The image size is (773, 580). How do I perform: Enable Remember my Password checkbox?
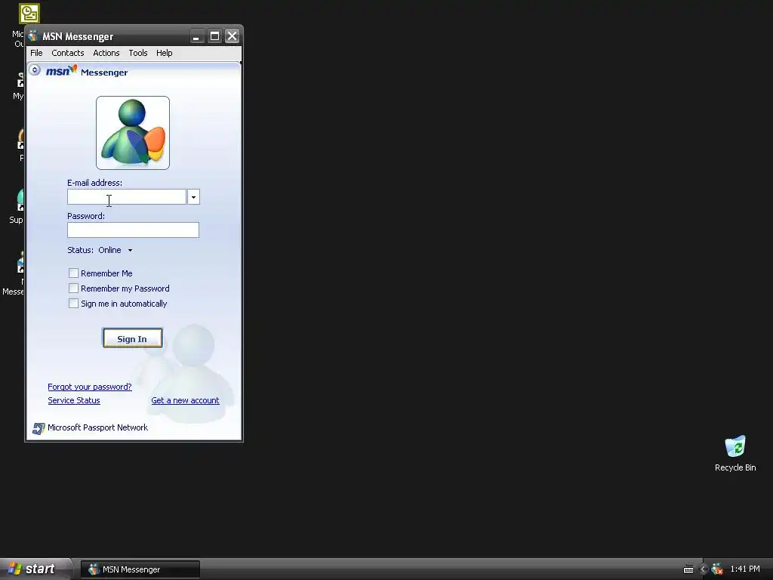pyautogui.click(x=73, y=288)
